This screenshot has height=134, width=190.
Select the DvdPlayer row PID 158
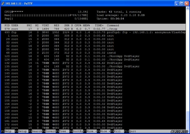tap(93, 111)
